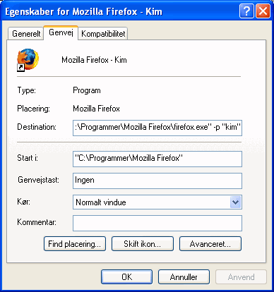
Task: Click the empty Kommentar field
Action: (157, 223)
